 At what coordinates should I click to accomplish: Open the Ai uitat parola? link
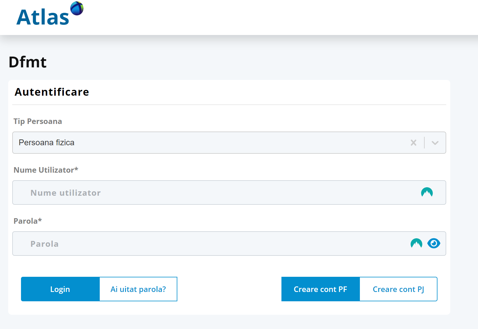pyautogui.click(x=138, y=289)
